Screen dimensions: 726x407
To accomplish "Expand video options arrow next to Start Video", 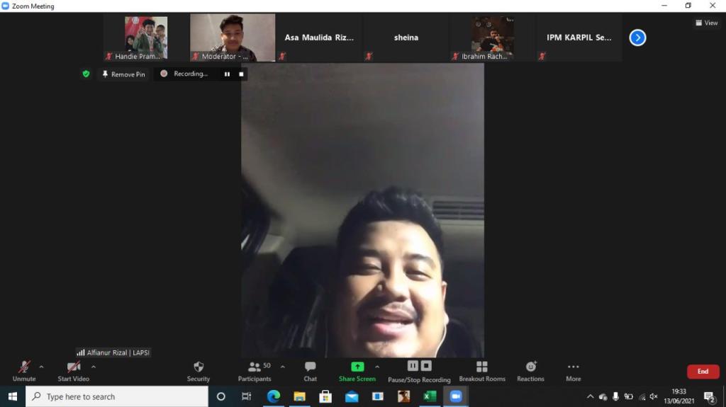I will pos(94,367).
